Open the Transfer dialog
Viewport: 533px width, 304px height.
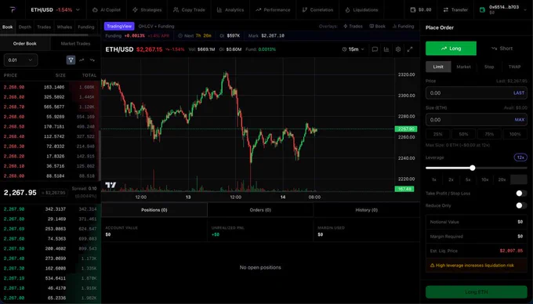455,10
